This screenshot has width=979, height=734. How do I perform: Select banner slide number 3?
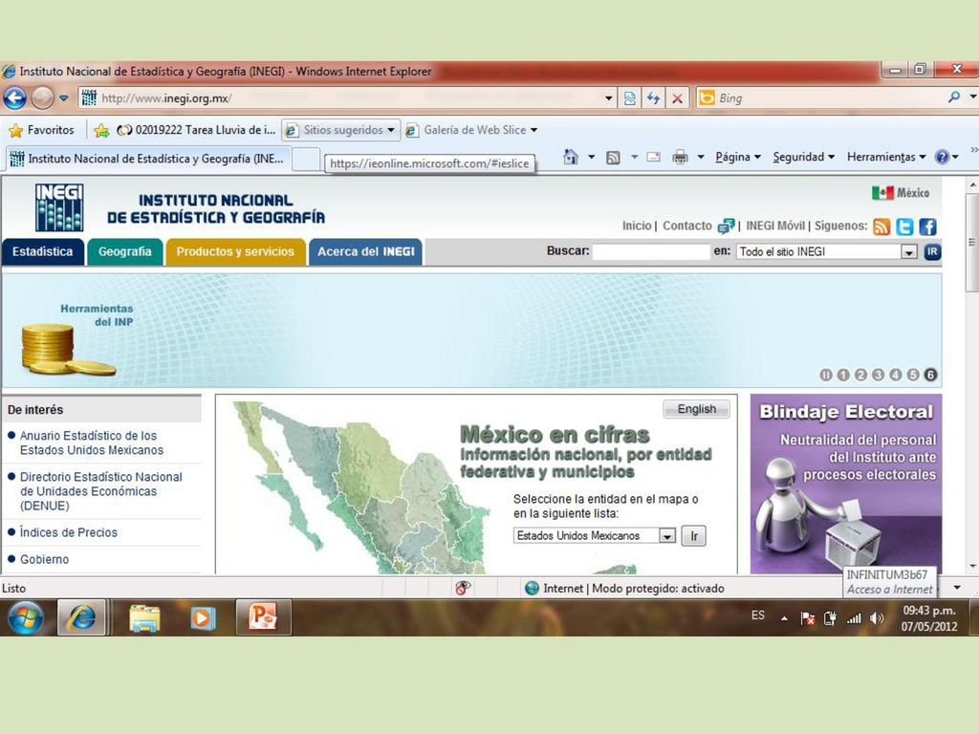(879, 375)
